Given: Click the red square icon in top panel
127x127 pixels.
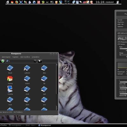Looking at the screenshot, I should coord(39,2).
